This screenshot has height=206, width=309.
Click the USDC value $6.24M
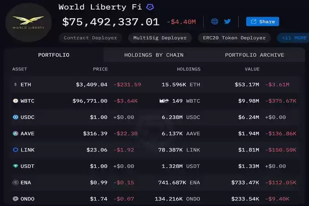249,117
